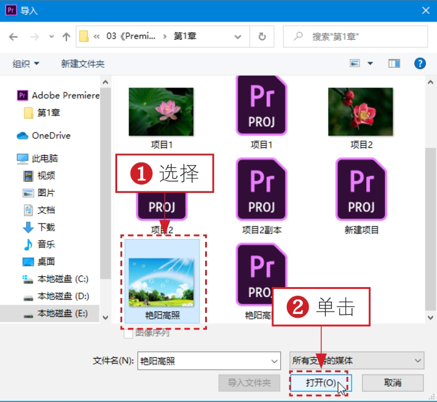Select the 项目1 Premiere project file

pyautogui.click(x=261, y=106)
